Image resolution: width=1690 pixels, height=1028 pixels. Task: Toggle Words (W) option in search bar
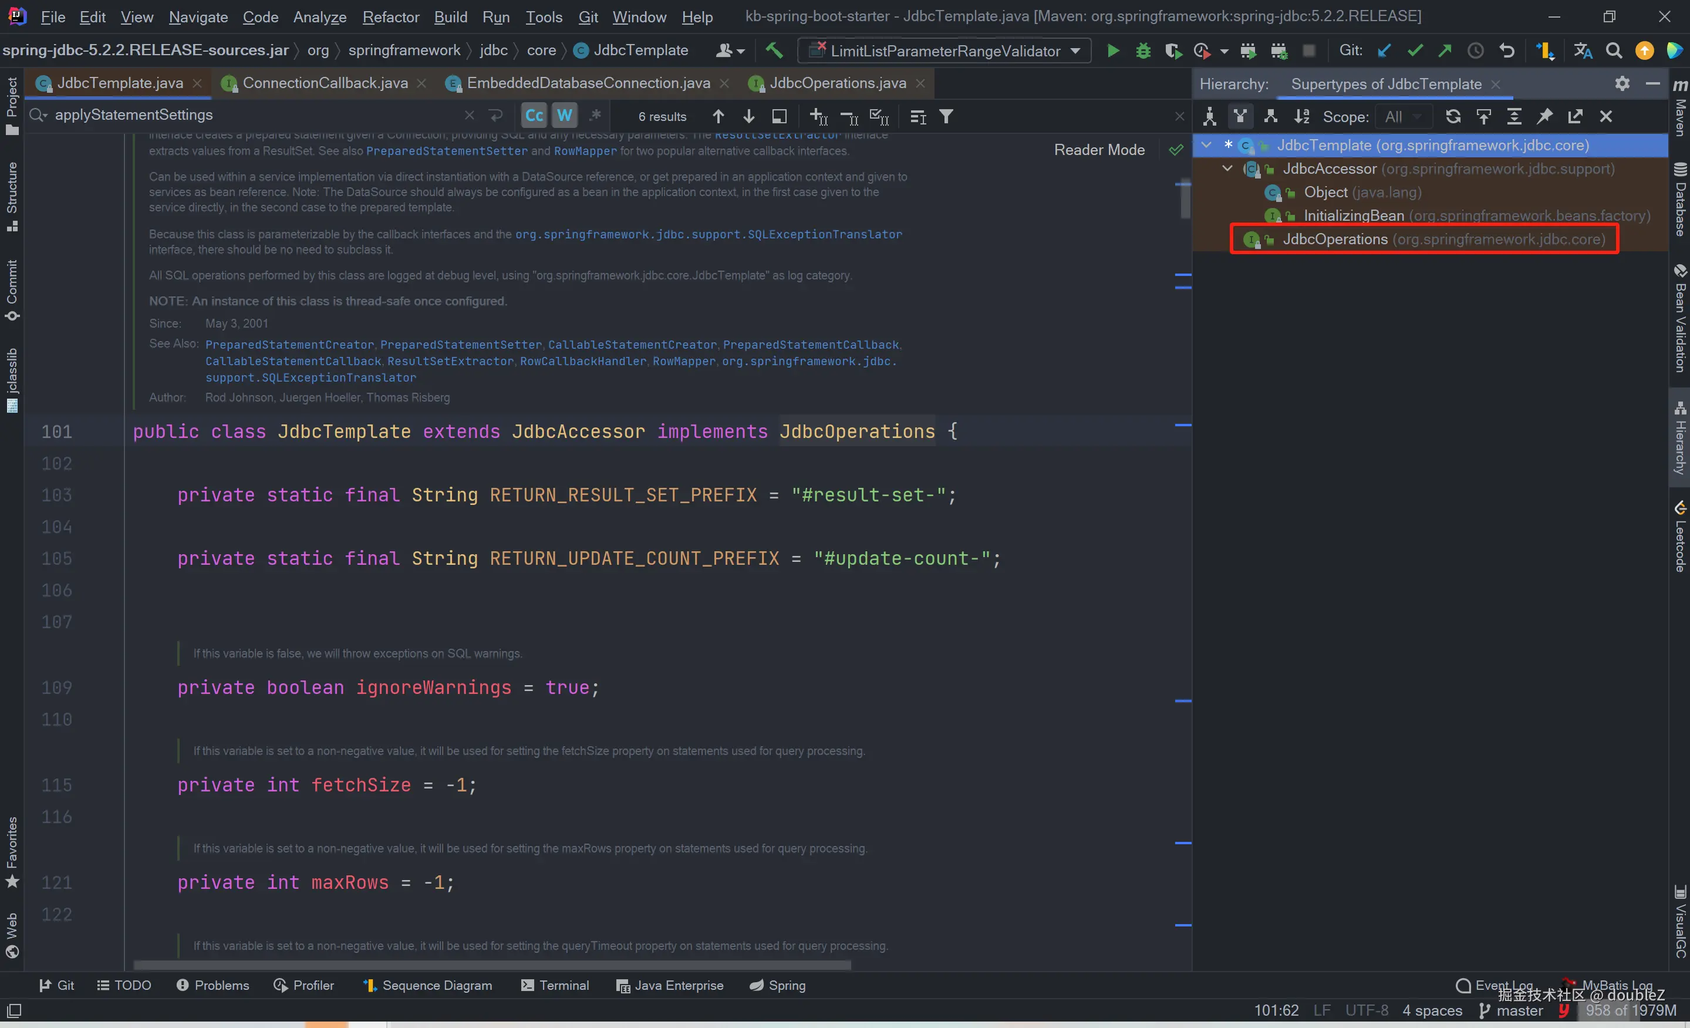tap(565, 116)
